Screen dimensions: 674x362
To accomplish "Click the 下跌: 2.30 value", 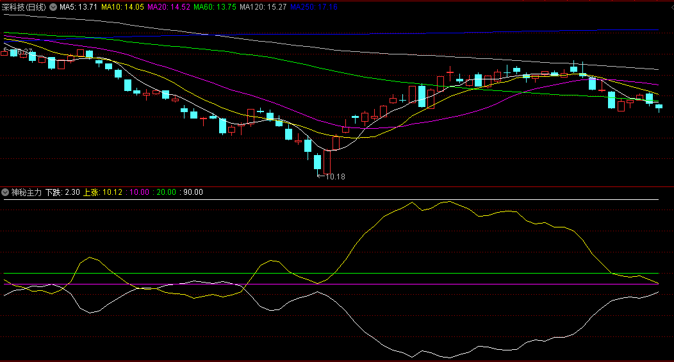I will click(x=63, y=192).
